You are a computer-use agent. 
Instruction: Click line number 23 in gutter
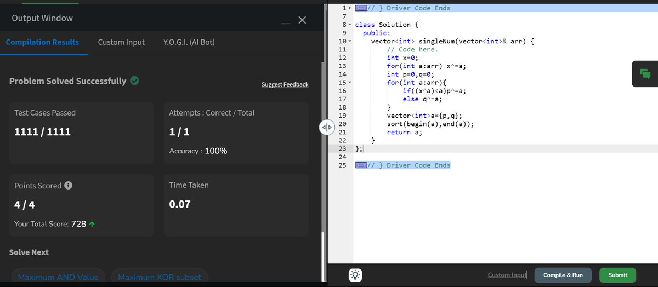point(342,149)
